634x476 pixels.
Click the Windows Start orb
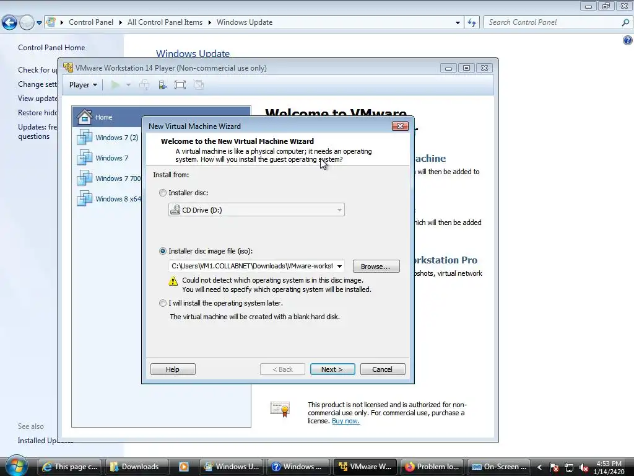point(16,466)
